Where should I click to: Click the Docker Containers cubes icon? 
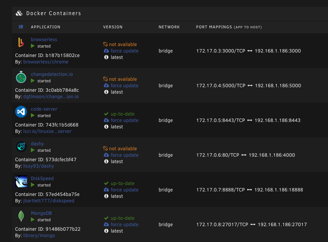pyautogui.click(x=19, y=14)
